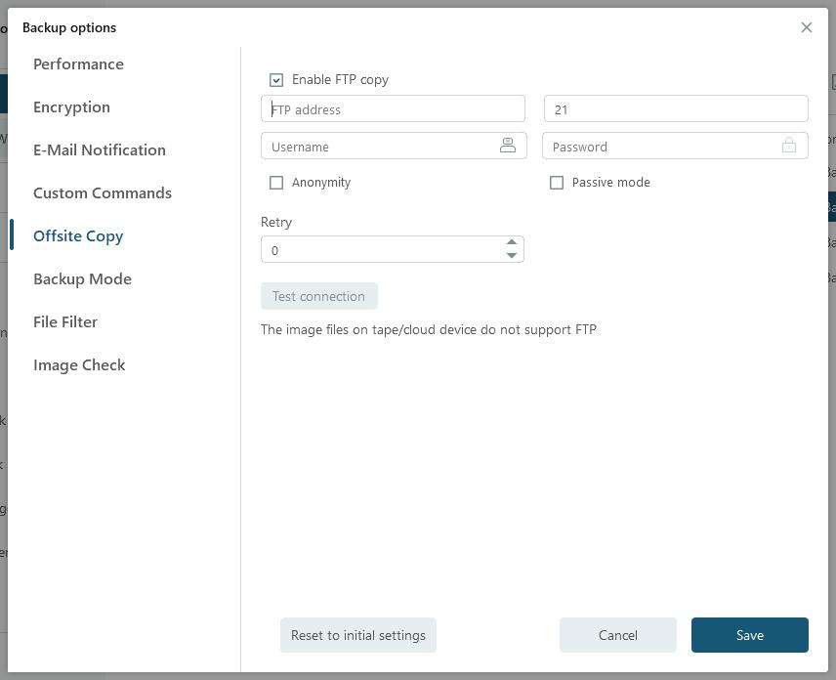Open Backup Mode settings

coord(82,279)
